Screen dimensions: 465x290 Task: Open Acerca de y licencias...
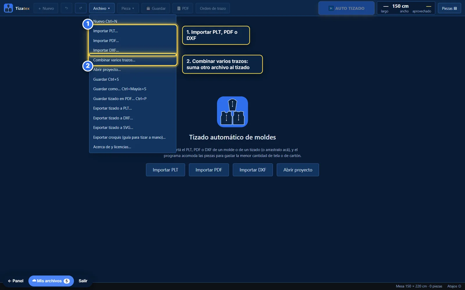point(133,147)
